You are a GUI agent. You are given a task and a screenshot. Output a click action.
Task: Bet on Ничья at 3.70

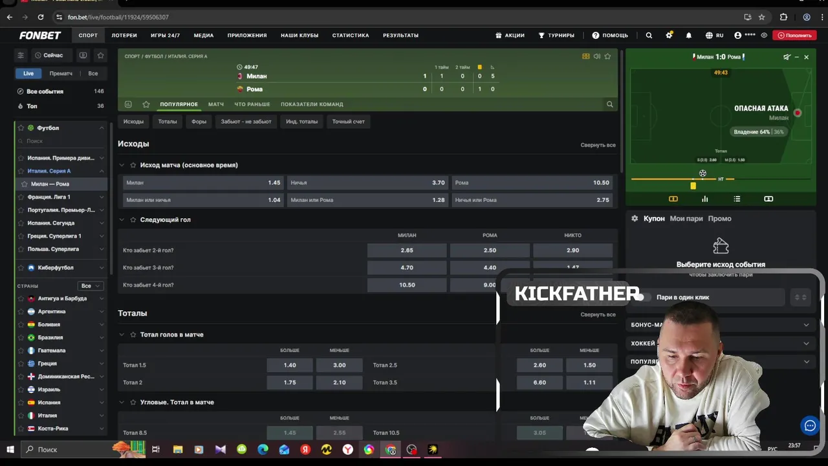(367, 183)
